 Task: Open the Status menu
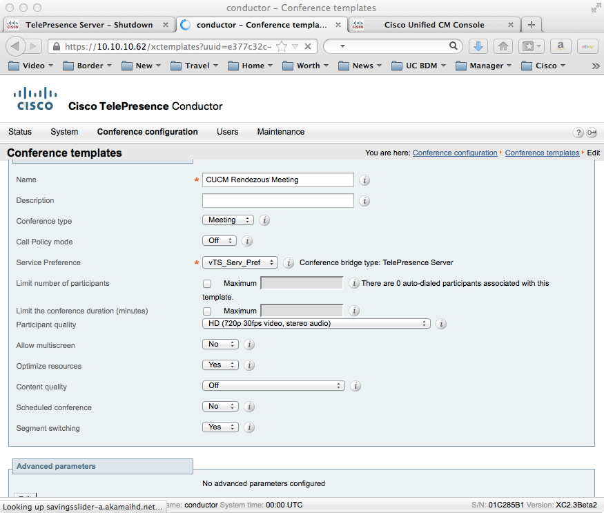pyautogui.click(x=20, y=132)
